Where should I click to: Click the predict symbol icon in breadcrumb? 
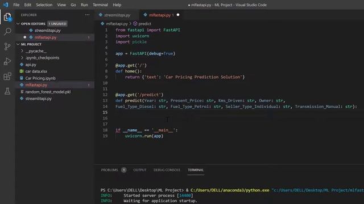click(135, 24)
